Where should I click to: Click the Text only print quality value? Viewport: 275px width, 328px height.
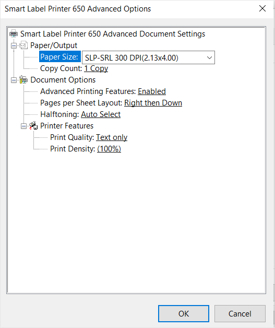coord(112,137)
